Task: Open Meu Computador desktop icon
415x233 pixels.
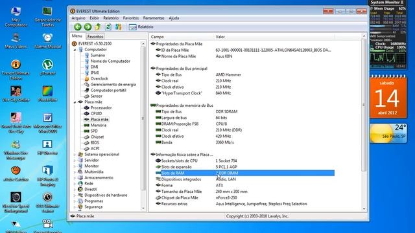Action: point(16,17)
